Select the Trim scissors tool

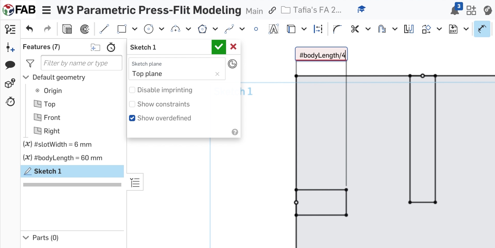[355, 29]
